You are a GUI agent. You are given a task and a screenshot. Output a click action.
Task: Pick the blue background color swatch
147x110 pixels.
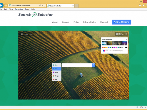(108, 47)
